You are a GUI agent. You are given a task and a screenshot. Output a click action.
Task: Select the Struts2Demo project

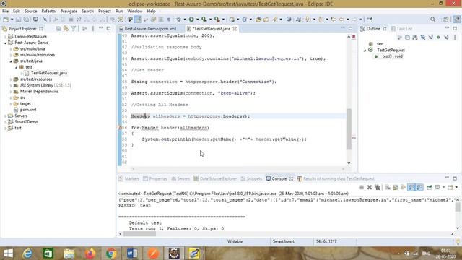coord(26,122)
